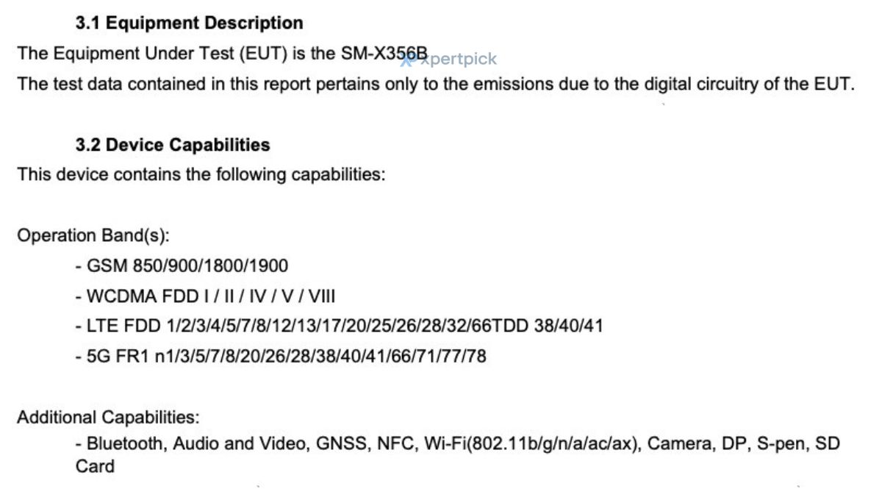This screenshot has width=882, height=500.
Task: Click the 'Operation Band(s):' label
Action: pyautogui.click(x=93, y=236)
